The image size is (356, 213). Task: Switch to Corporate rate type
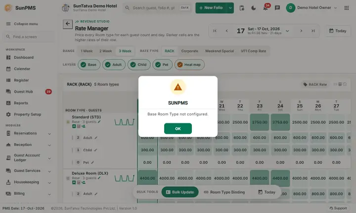[x=189, y=51]
